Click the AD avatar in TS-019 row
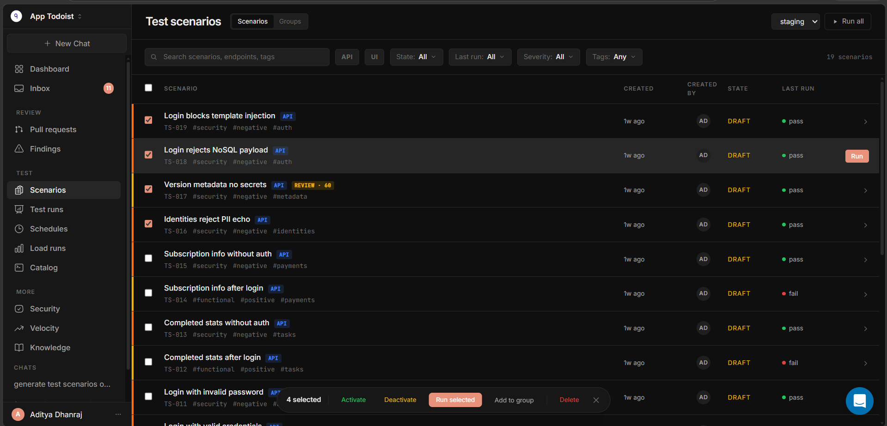 [703, 121]
